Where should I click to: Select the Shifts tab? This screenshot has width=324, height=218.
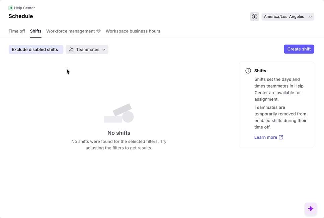(x=36, y=31)
